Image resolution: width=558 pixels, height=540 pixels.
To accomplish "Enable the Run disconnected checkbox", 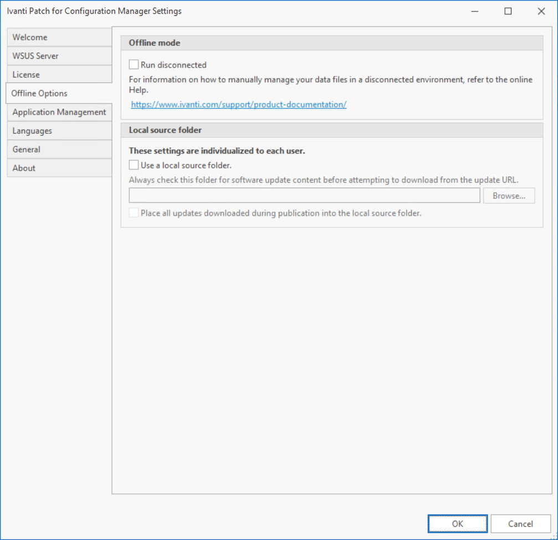I will point(134,65).
